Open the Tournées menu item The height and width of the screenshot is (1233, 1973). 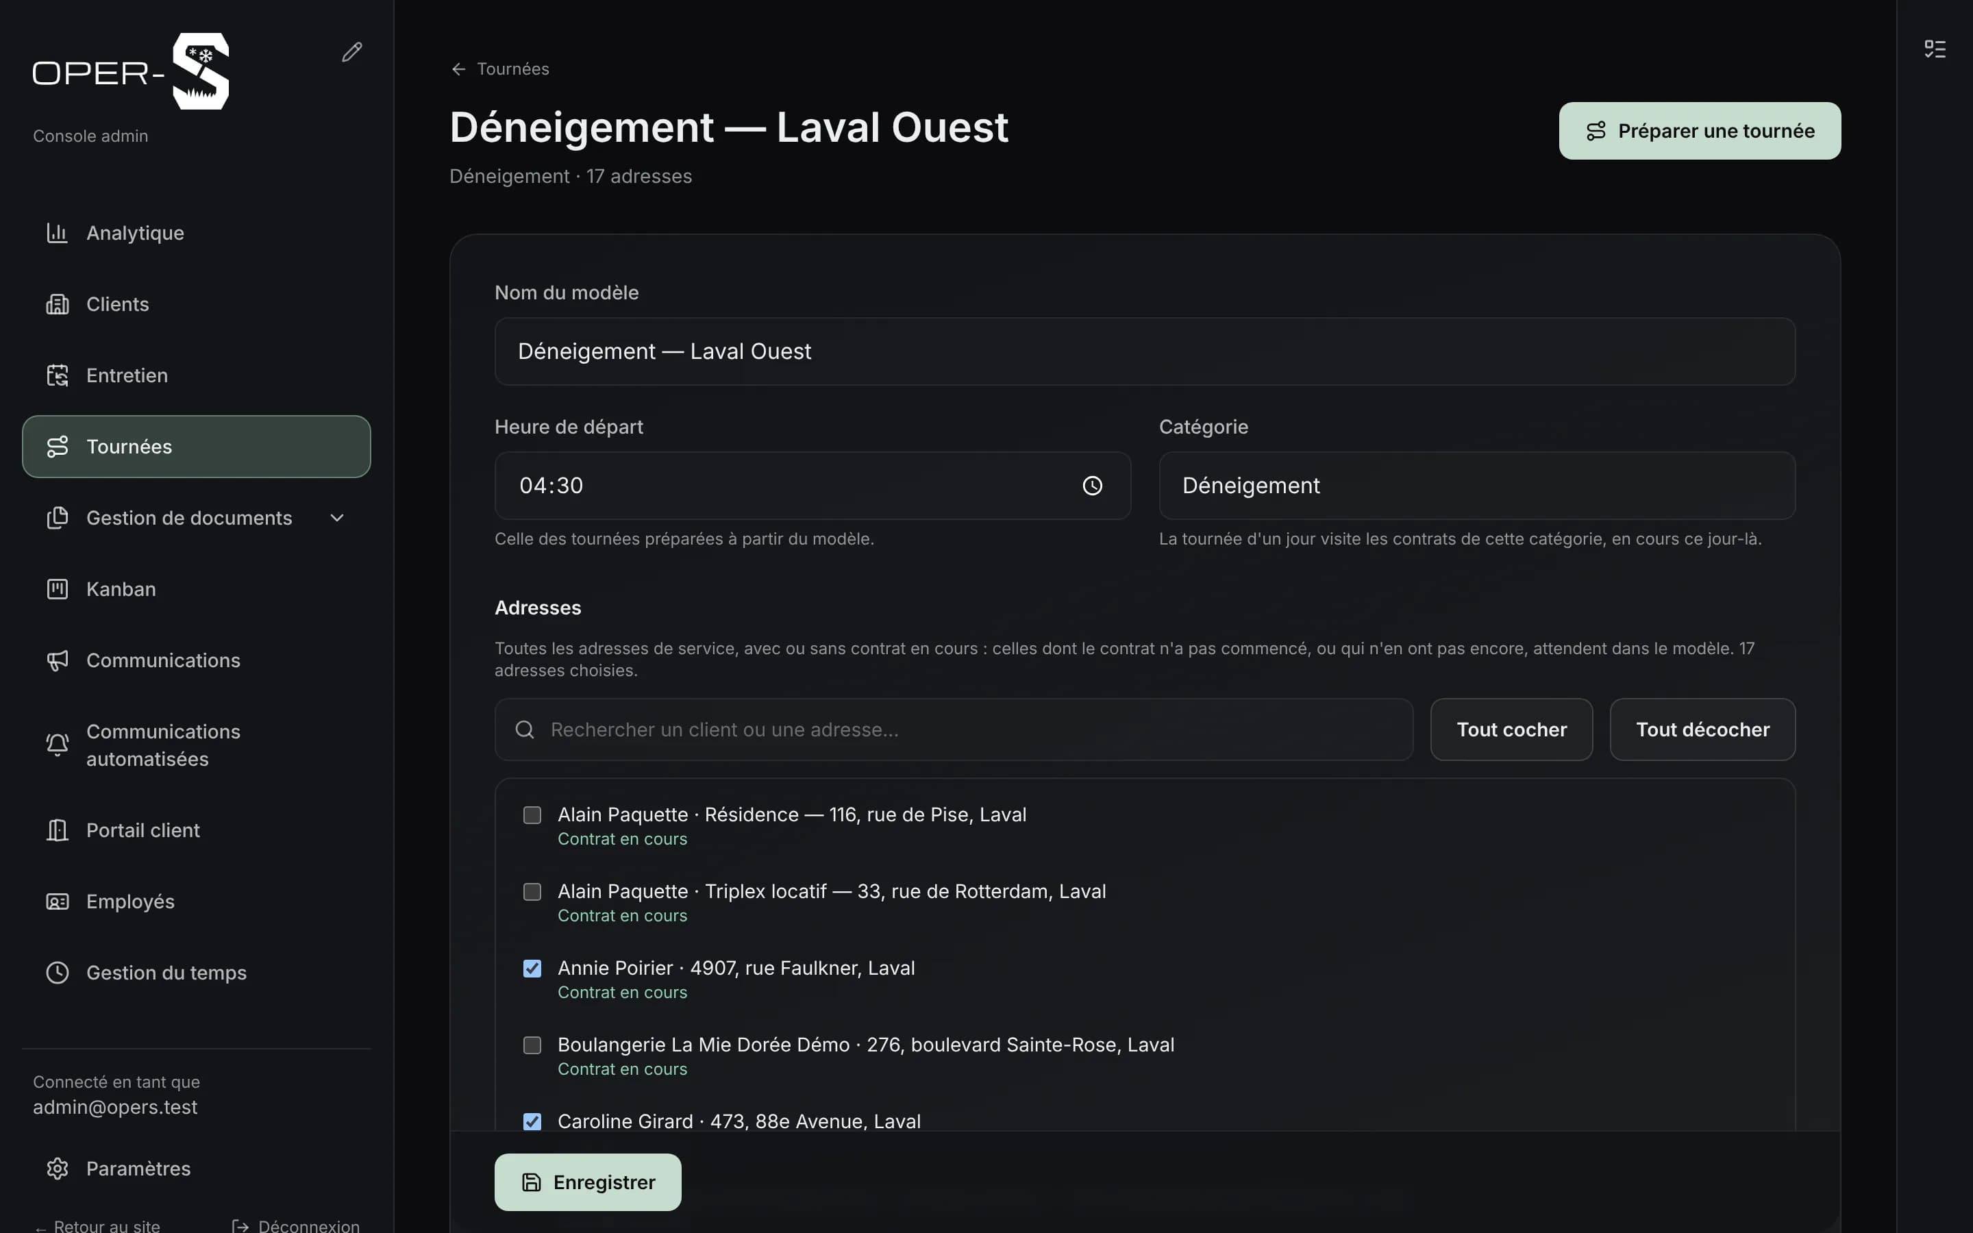(x=197, y=447)
